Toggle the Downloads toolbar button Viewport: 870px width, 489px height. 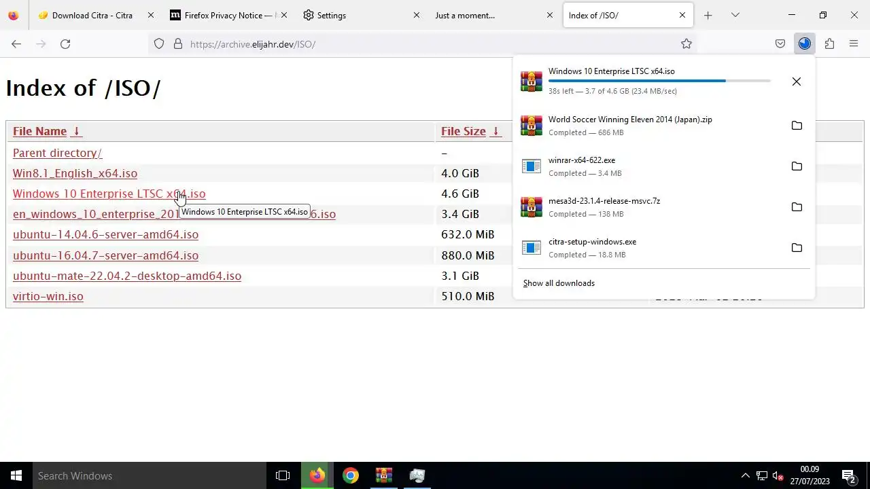tap(805, 43)
